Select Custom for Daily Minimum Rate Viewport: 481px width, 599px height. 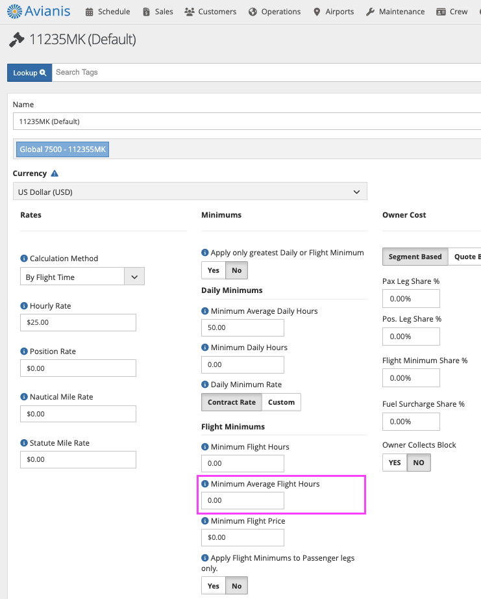[281, 402]
